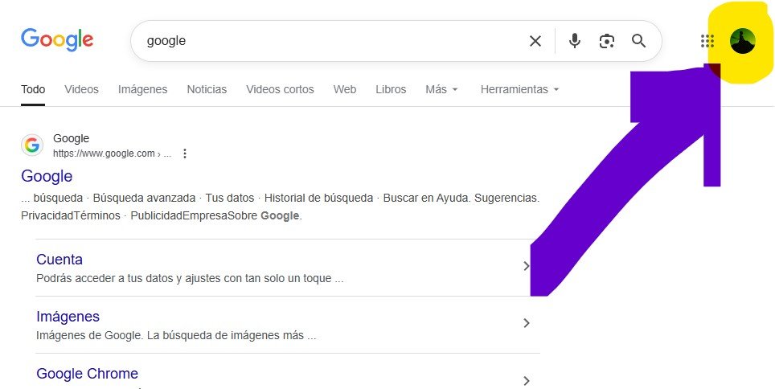This screenshot has width=775, height=389.
Task: Select the Videos cortos tab
Action: point(280,89)
